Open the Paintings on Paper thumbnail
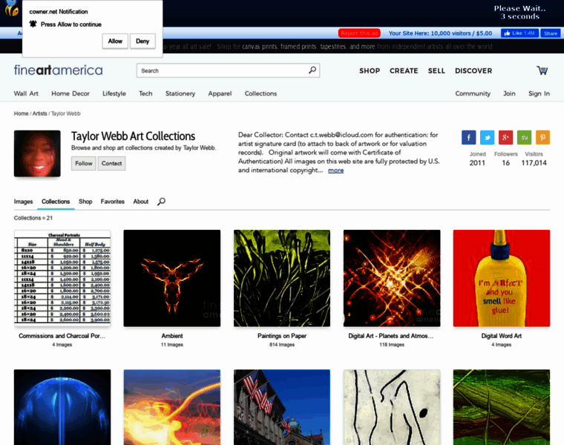564x445 pixels. click(x=282, y=278)
